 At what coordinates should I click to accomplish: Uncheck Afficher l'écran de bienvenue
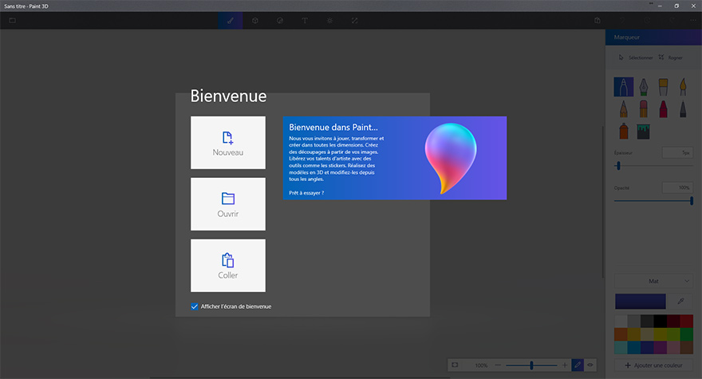click(195, 306)
